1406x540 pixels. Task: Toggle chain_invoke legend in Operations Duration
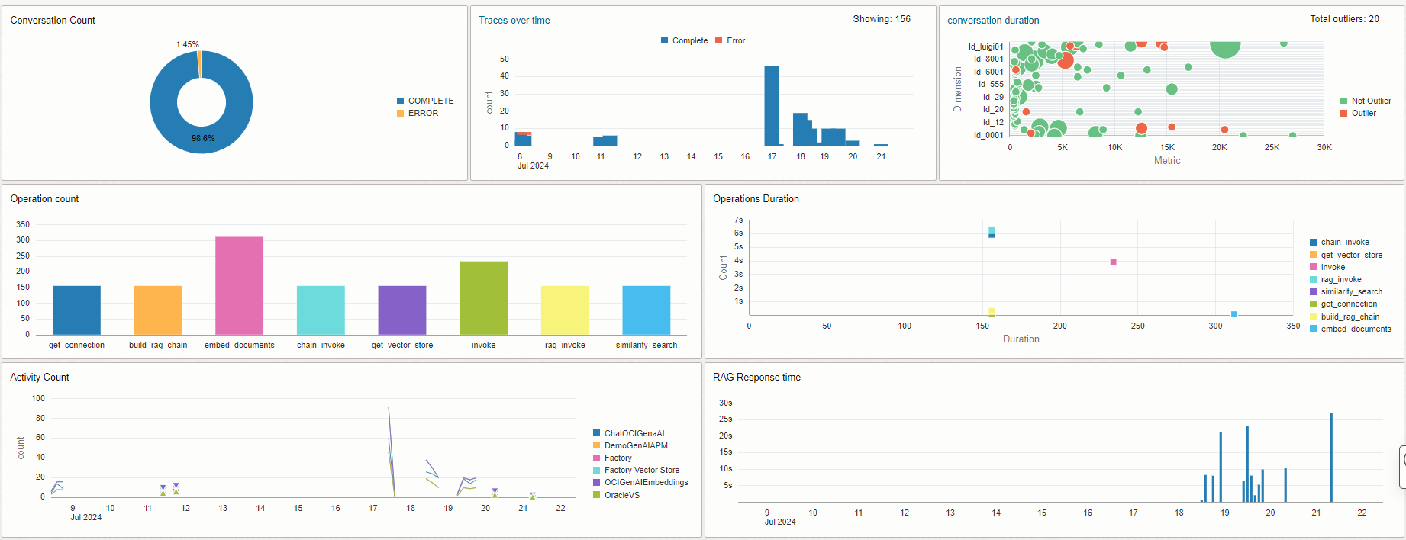tap(1340, 242)
